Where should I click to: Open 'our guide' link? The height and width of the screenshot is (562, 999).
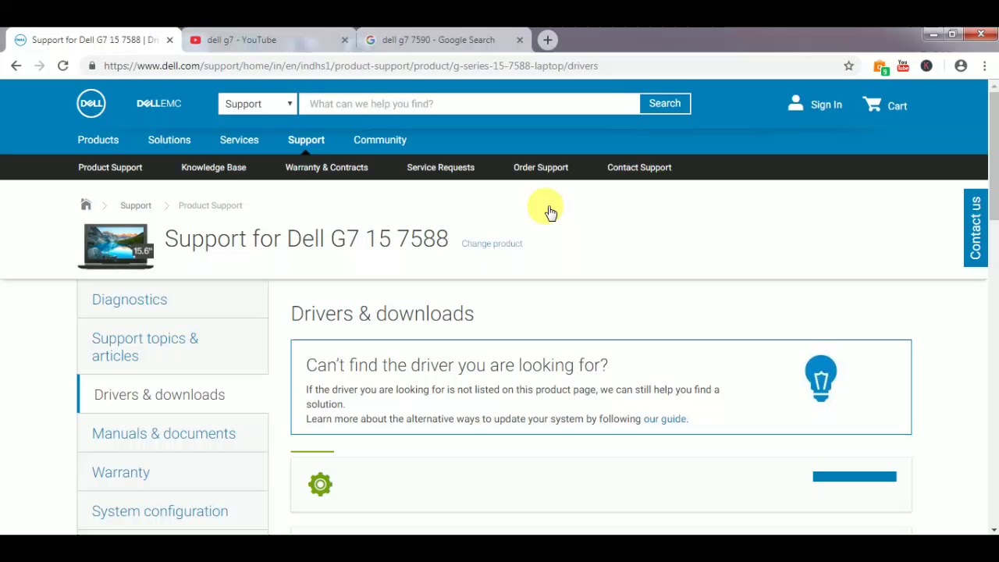tap(665, 419)
